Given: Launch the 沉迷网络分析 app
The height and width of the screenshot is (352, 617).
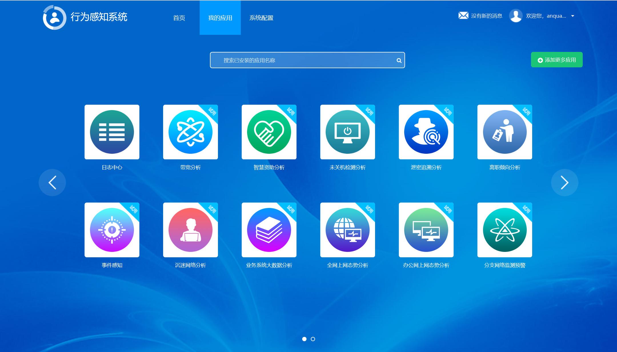Looking at the screenshot, I should click(190, 230).
